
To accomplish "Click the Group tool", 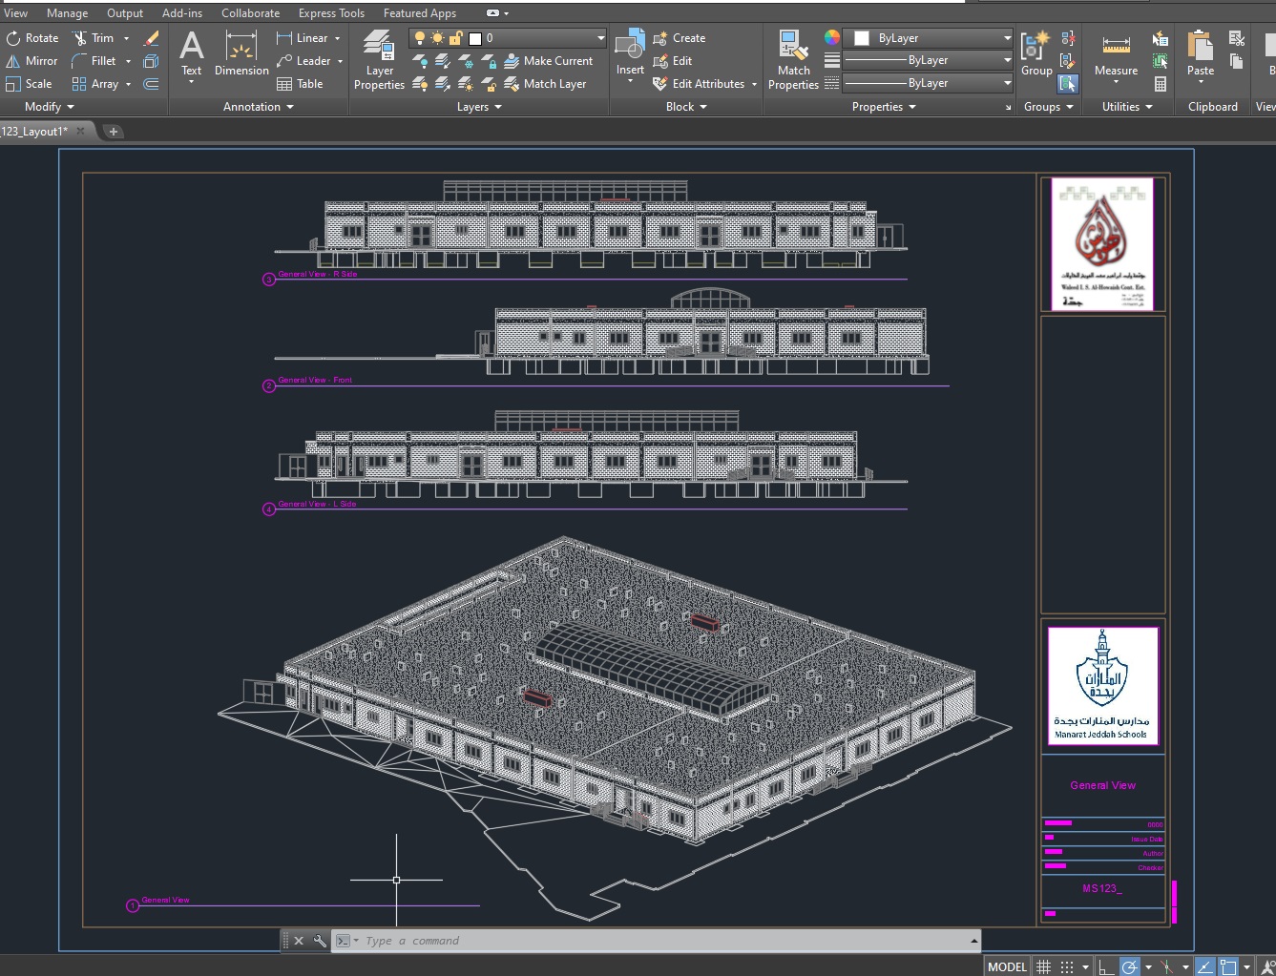I will pos(1036,53).
